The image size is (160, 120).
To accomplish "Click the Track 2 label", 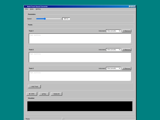I will click(31, 49).
